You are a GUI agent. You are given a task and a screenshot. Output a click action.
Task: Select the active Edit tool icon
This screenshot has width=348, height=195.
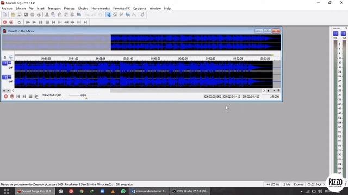point(109,15)
